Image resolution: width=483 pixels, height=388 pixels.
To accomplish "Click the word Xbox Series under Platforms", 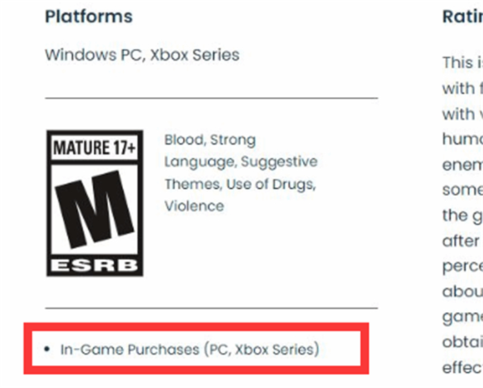I will click(195, 55).
